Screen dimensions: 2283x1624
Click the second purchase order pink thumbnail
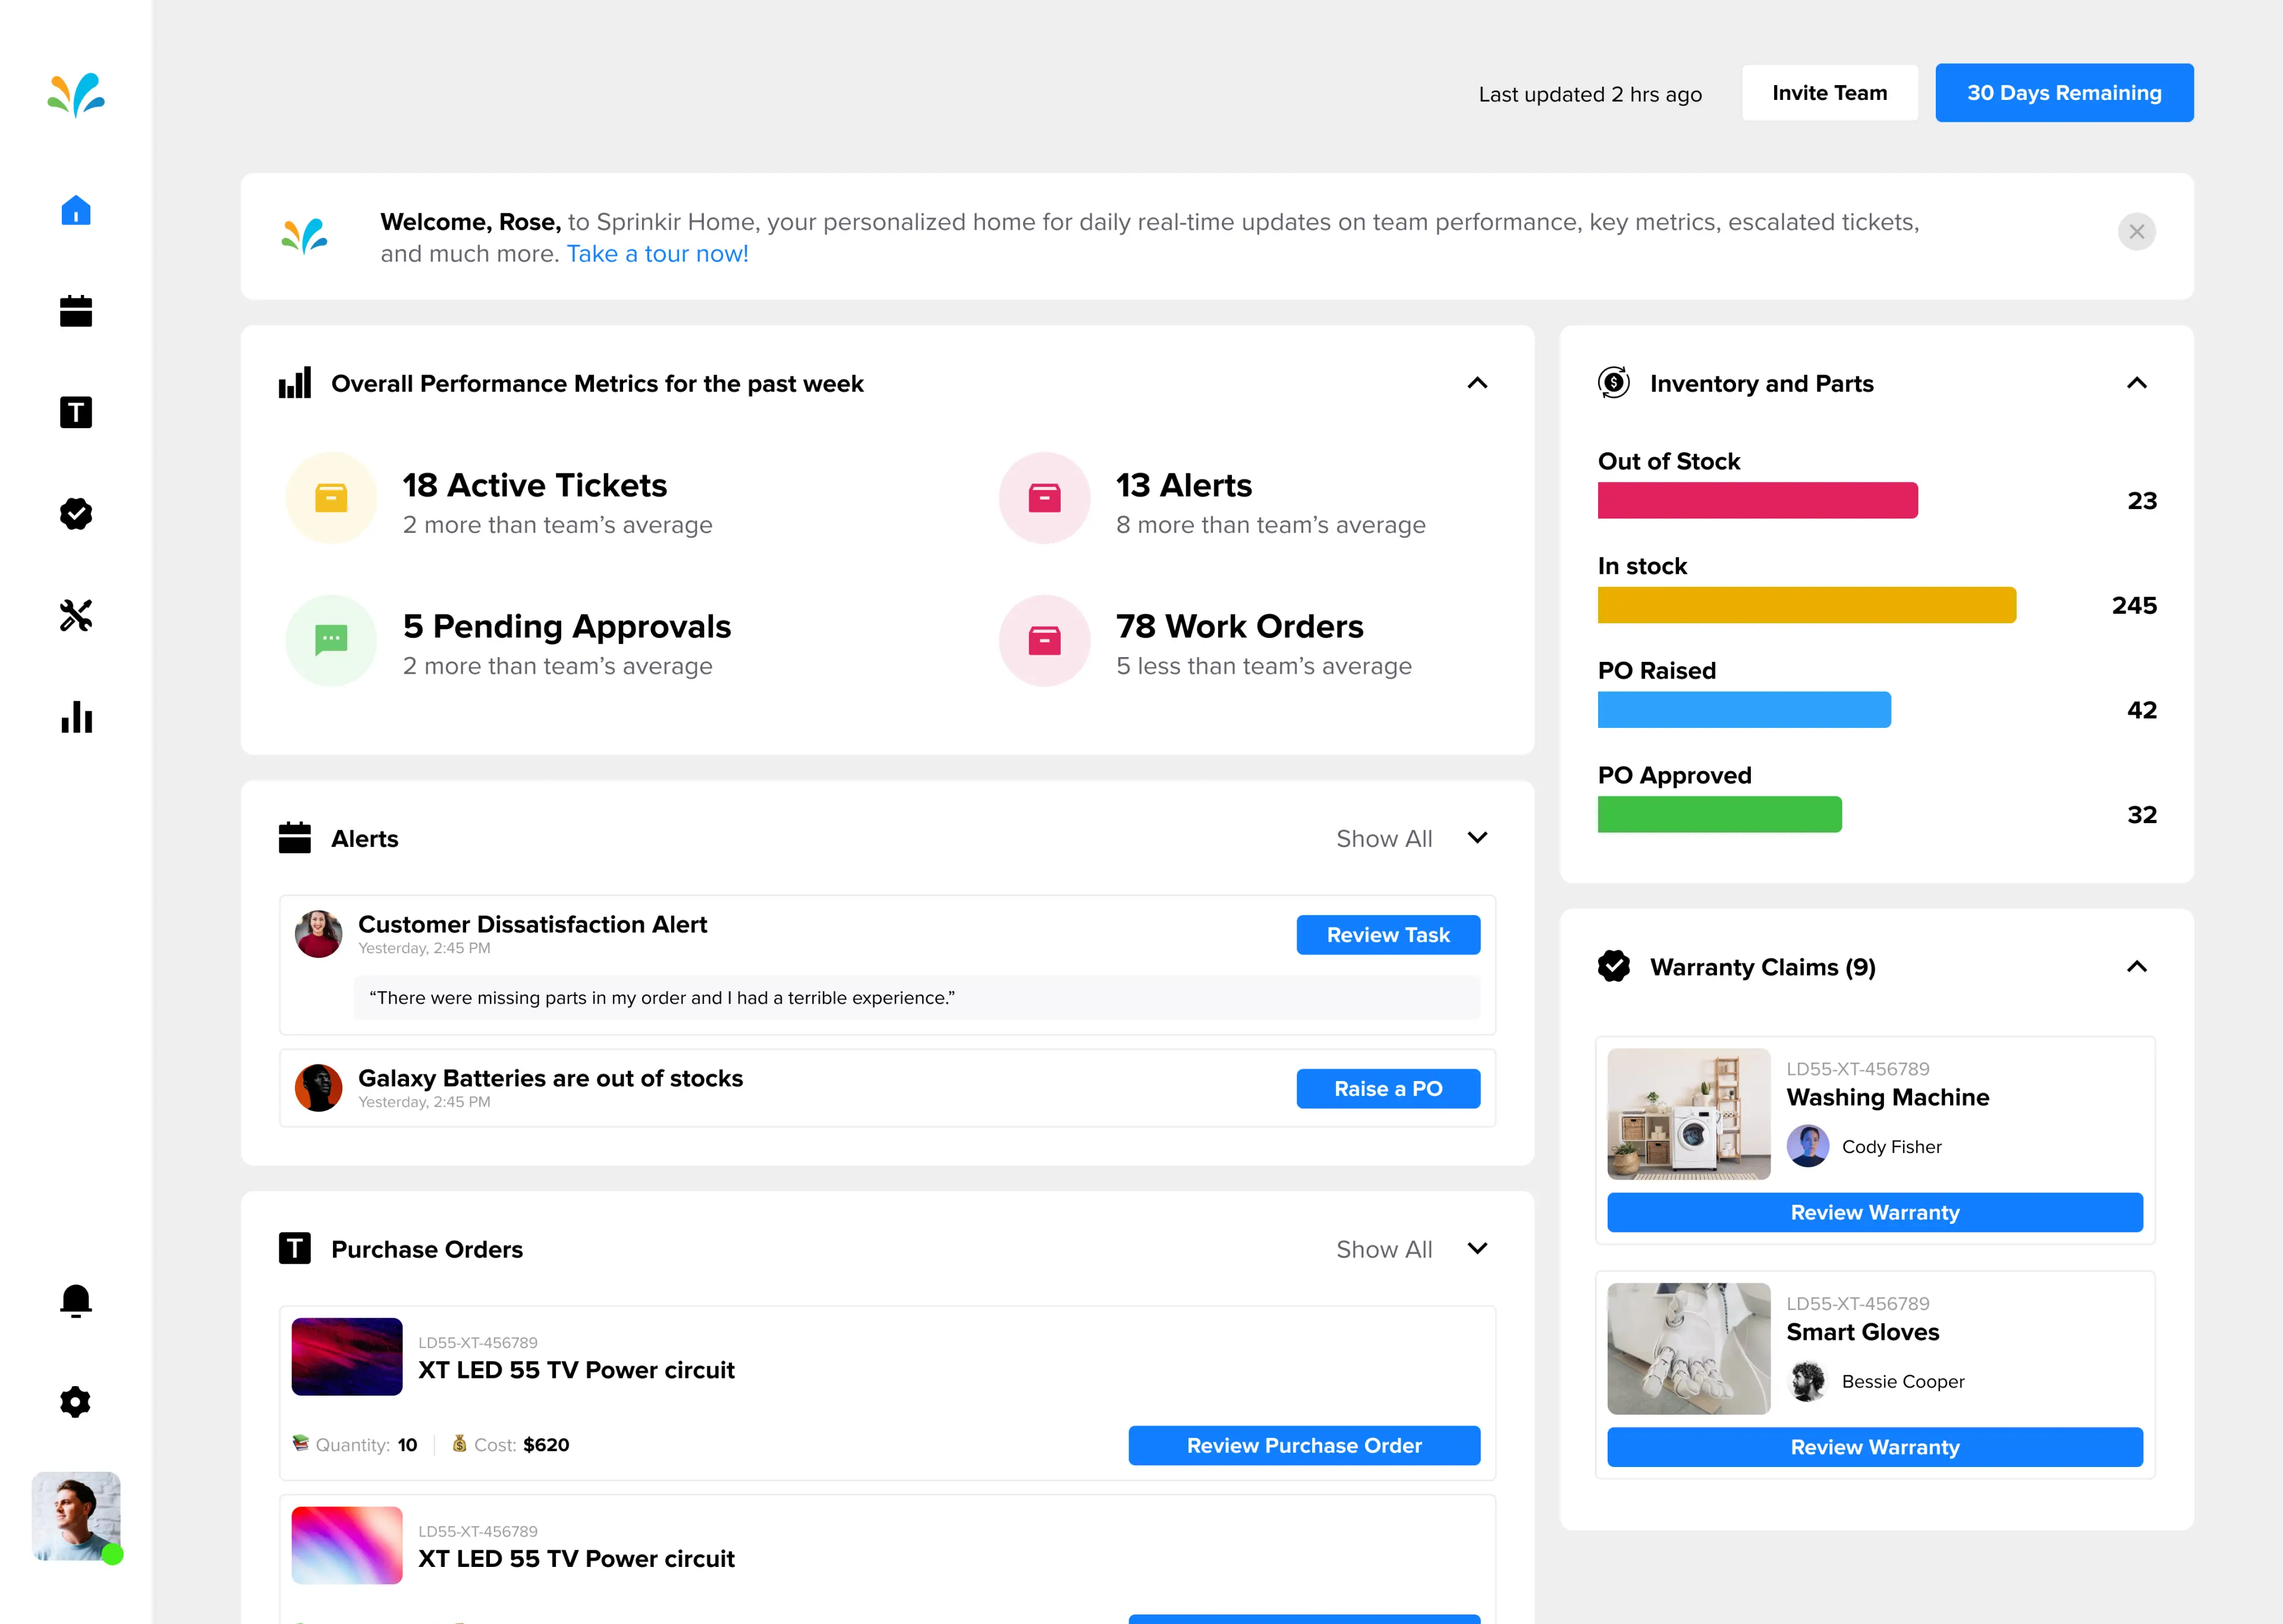tap(347, 1546)
